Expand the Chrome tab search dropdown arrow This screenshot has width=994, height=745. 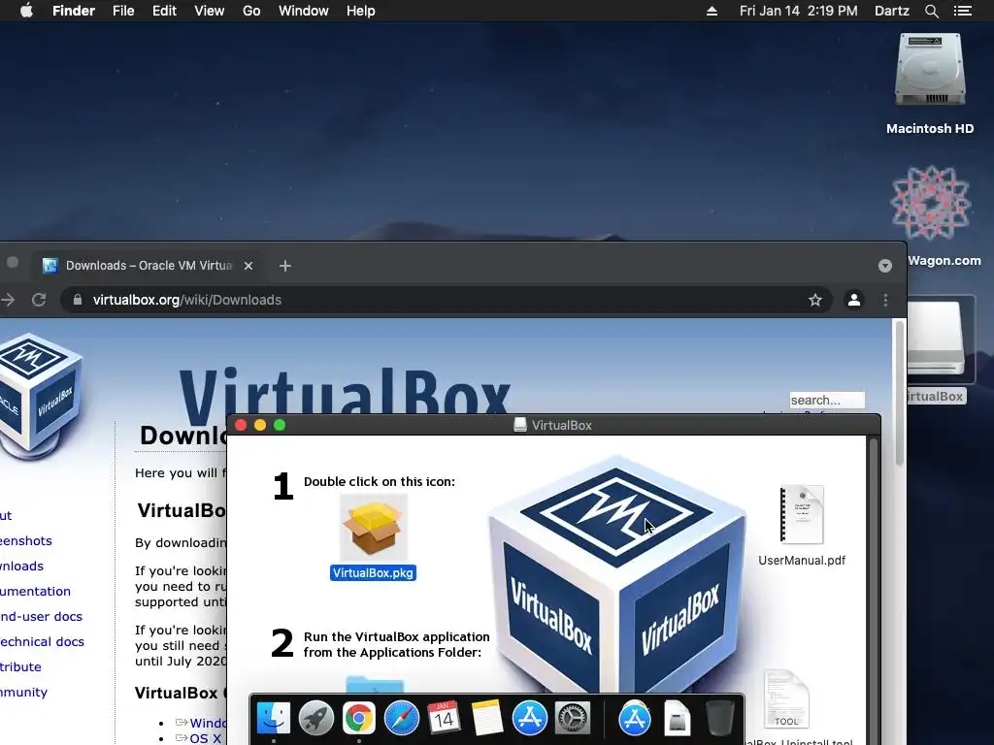pos(885,266)
